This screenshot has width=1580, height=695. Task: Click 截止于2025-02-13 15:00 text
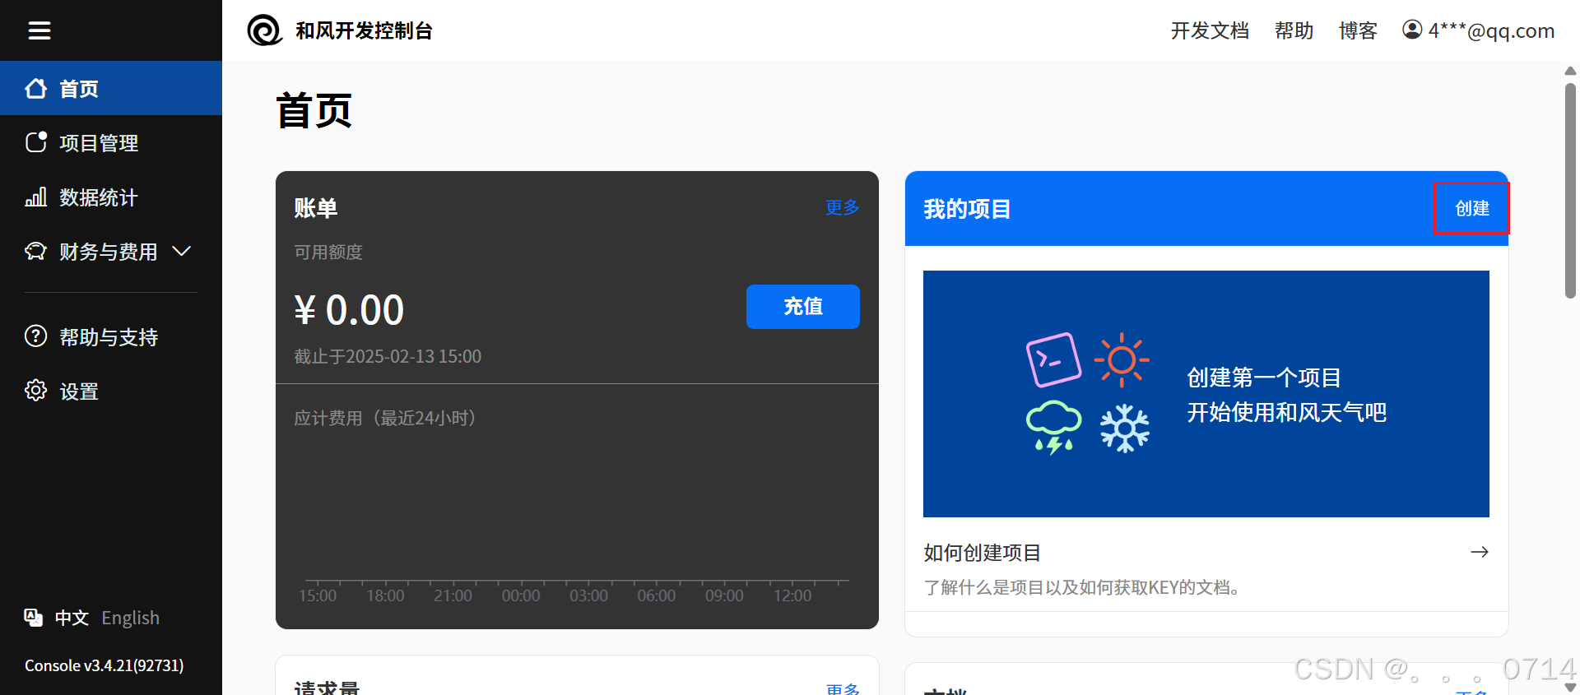coord(388,356)
